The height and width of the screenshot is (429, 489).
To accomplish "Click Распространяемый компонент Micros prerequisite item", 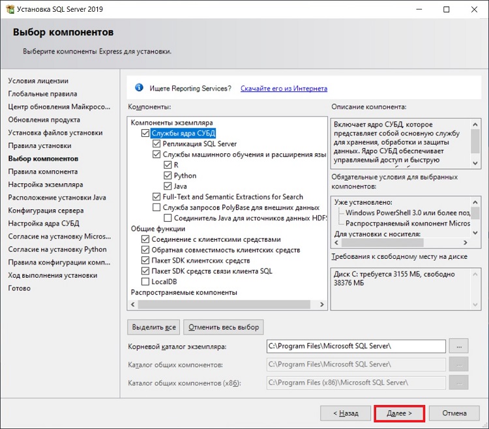I will [407, 223].
